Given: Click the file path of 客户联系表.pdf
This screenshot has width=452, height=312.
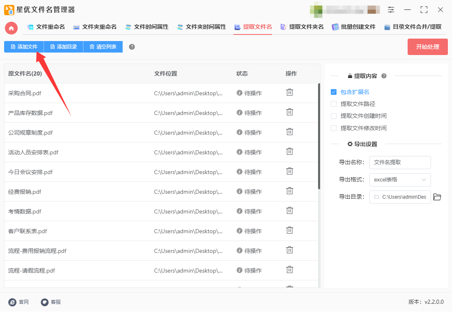Looking at the screenshot, I should coord(188,232).
